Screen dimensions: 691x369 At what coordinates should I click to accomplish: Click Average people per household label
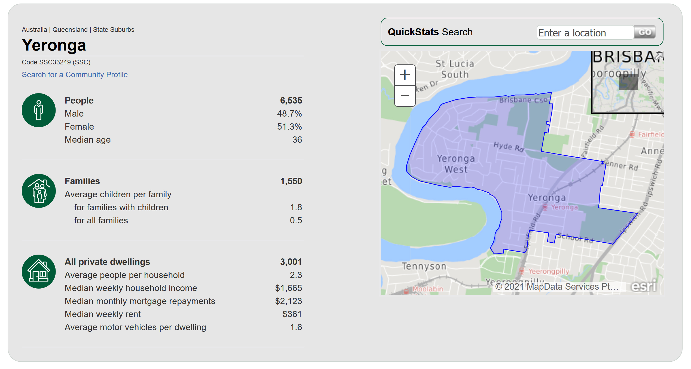[x=124, y=275]
